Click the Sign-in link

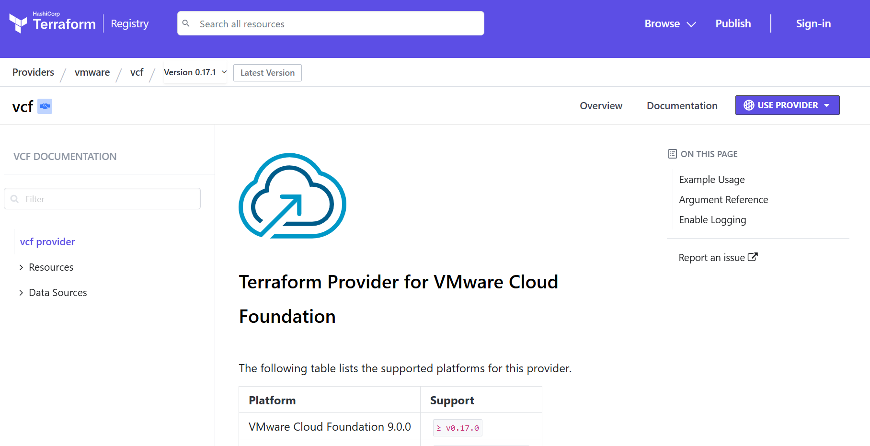[x=813, y=23]
